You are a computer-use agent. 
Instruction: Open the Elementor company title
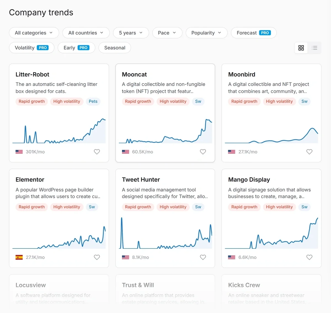30,180
